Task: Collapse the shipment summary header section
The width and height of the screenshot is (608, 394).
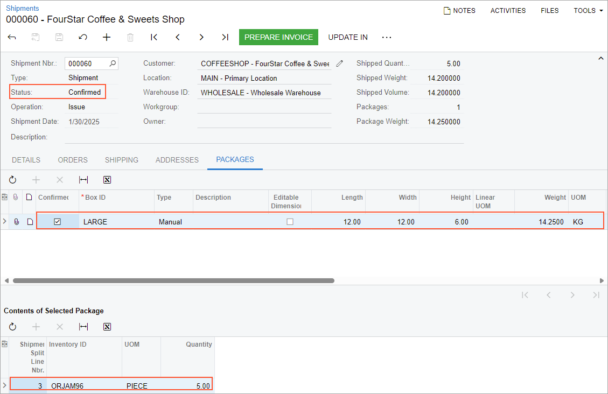Action: pos(601,58)
